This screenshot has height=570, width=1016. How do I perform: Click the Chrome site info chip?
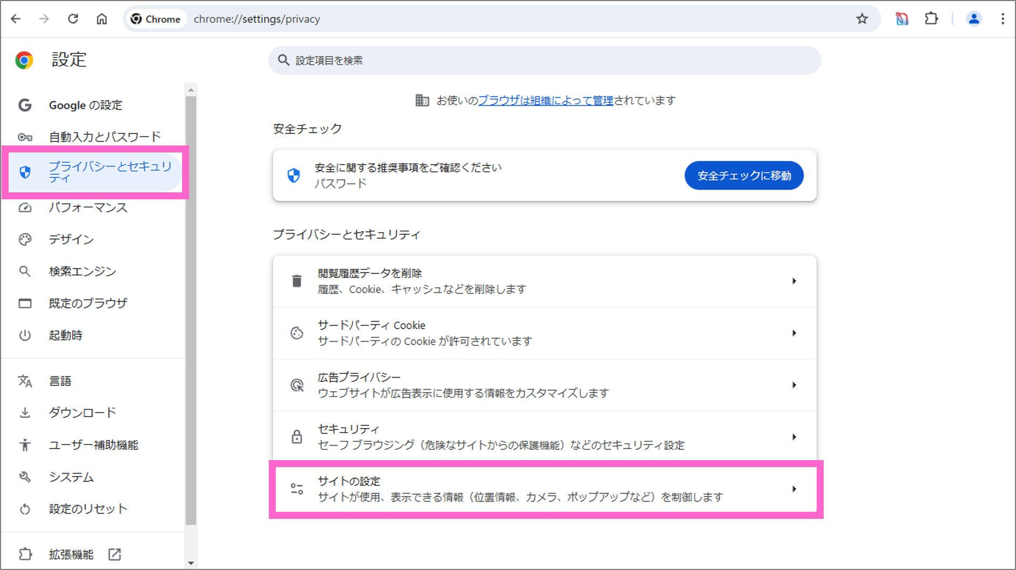[156, 19]
